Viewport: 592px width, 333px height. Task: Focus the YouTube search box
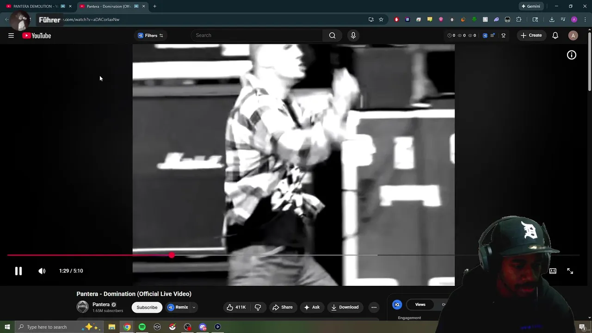coord(257,36)
